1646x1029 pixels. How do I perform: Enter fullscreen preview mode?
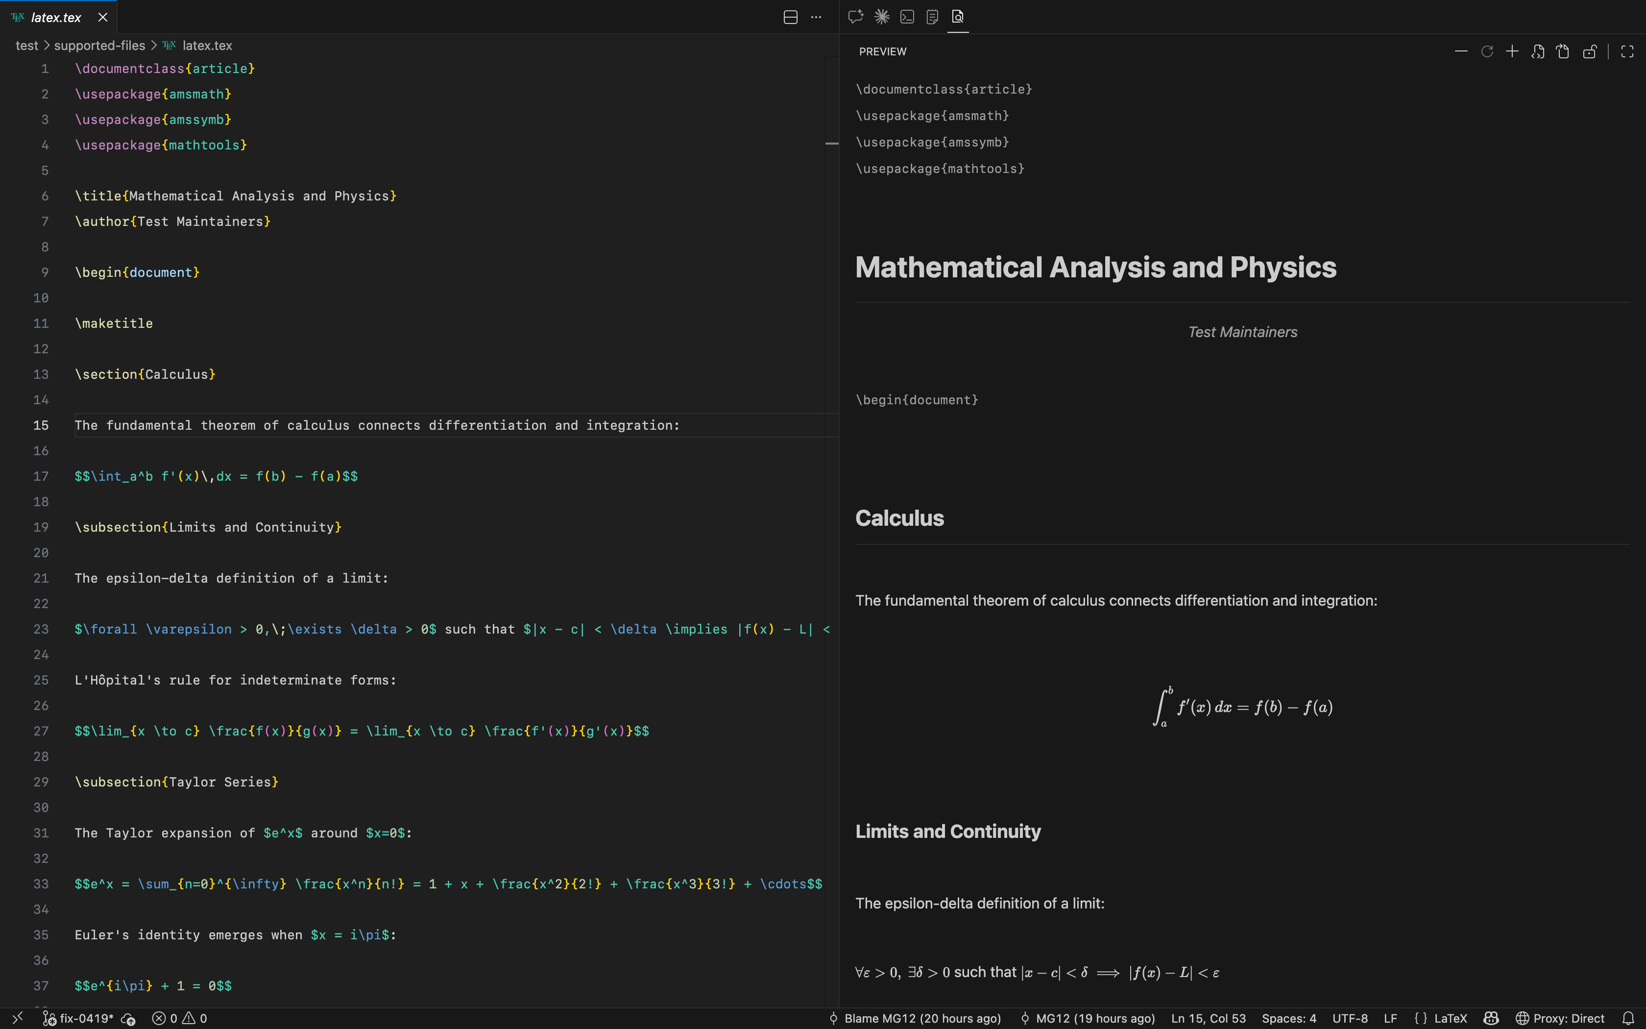coord(1627,51)
